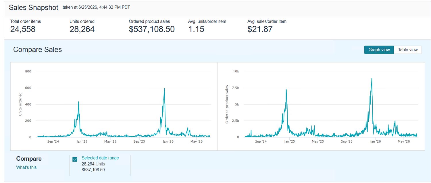Click the 800 label on units chart
This screenshot has width=431, height=183.
pyautogui.click(x=28, y=71)
